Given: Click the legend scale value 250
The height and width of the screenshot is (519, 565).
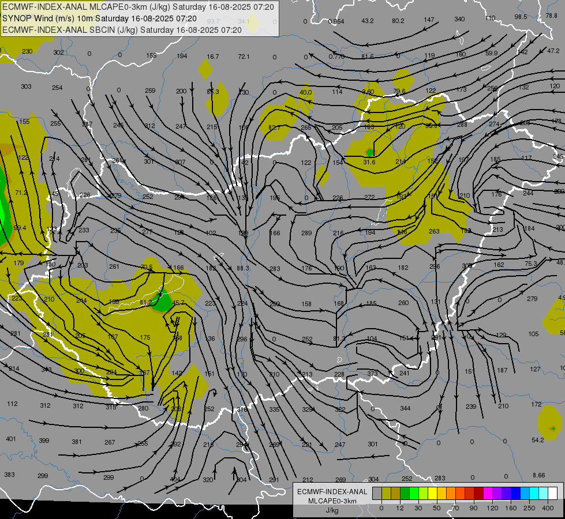Looking at the screenshot, I should coord(529,508).
